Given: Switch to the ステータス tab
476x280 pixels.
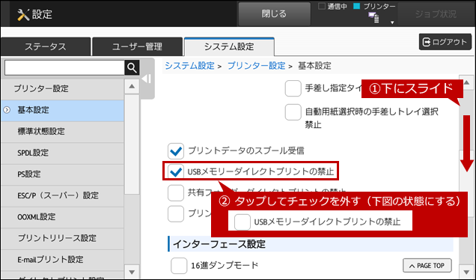Looking at the screenshot, I should [46, 46].
